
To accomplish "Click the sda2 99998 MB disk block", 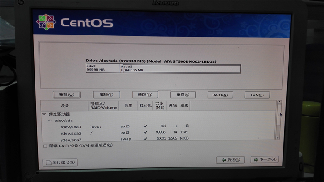I will [x=103, y=68].
